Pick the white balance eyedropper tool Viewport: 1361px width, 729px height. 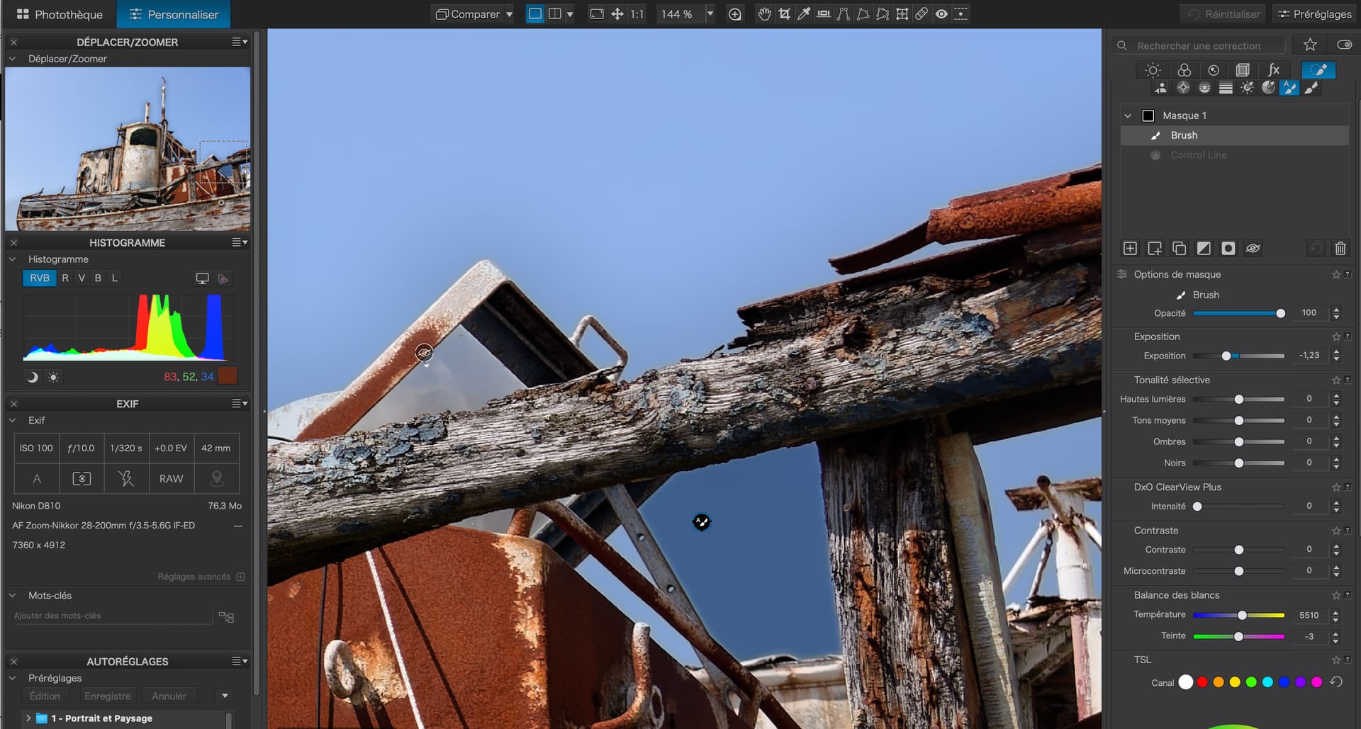point(804,14)
